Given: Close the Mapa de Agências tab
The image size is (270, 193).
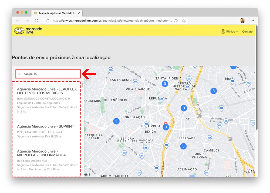Looking at the screenshot, I should (79, 13).
